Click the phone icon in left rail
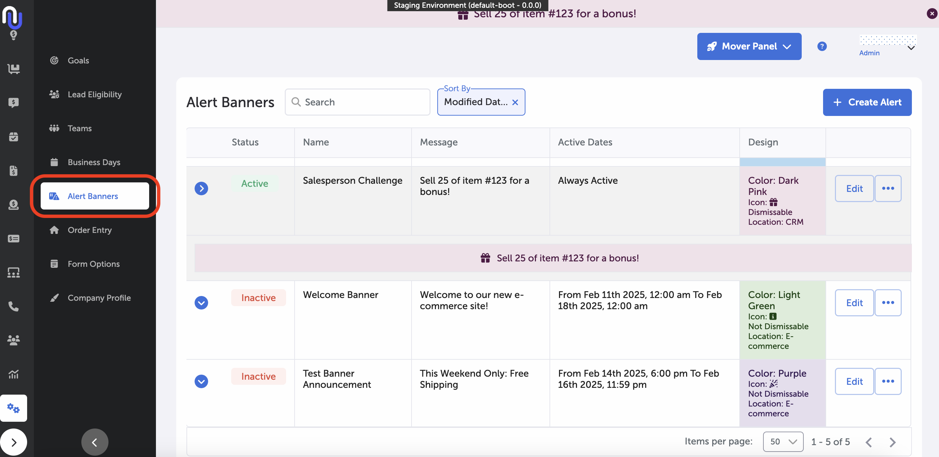This screenshot has width=939, height=457. [14, 306]
